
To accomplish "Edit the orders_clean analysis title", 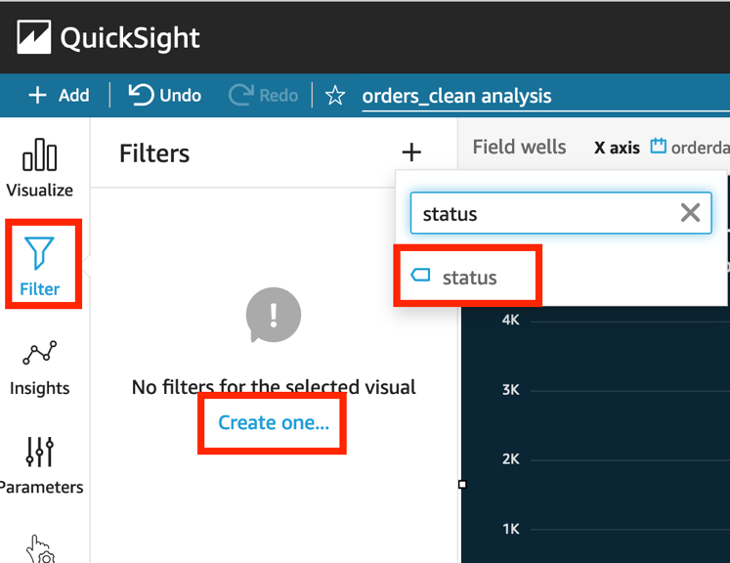I will pos(456,96).
